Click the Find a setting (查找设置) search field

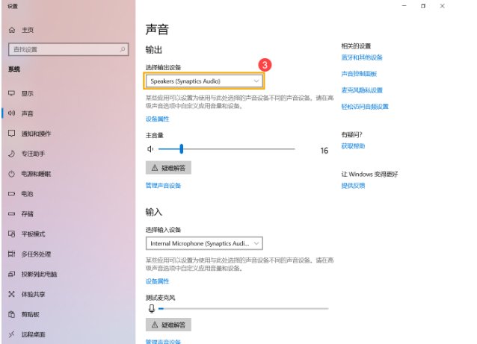pyautogui.click(x=69, y=49)
